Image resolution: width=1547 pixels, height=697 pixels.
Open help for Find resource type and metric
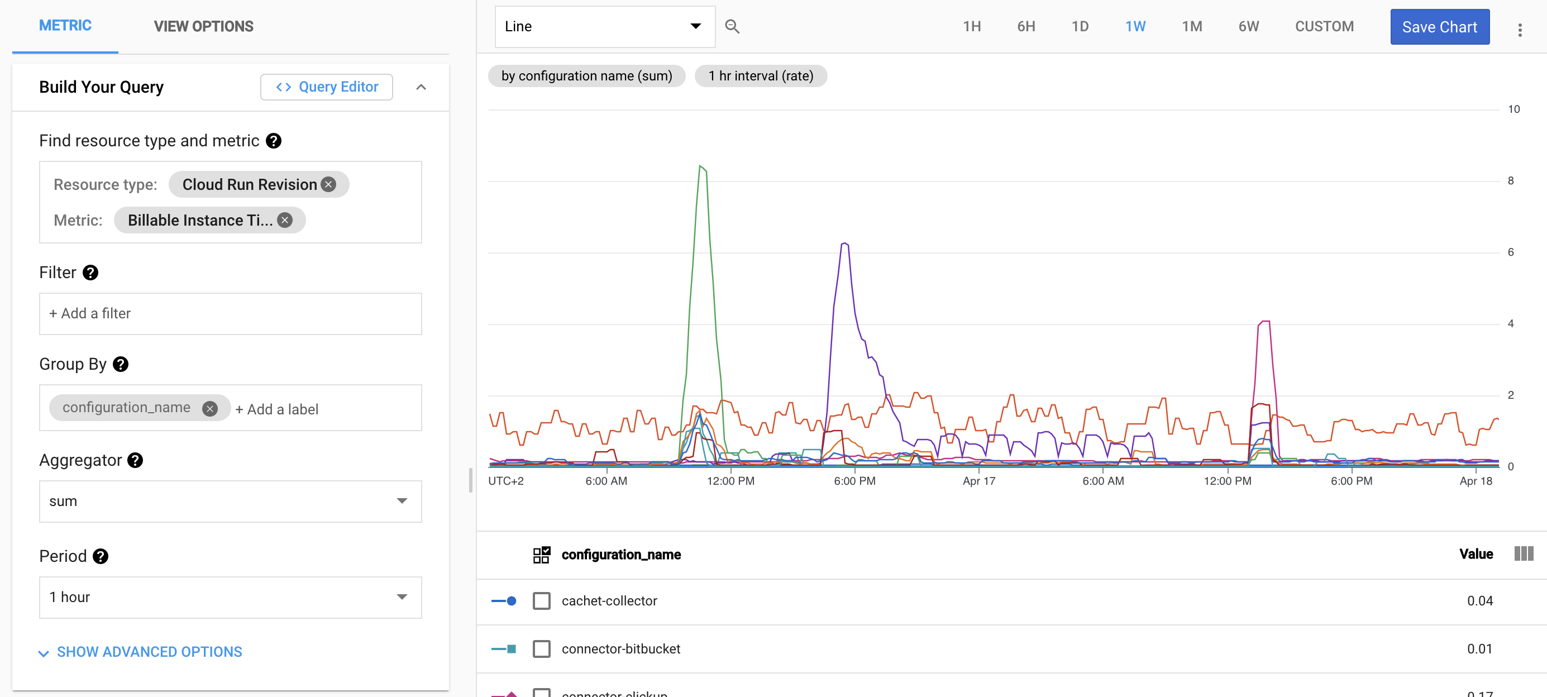point(274,141)
